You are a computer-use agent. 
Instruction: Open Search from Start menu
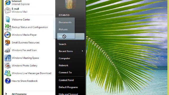point(62,44)
